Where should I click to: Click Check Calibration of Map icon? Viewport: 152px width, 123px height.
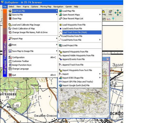10,28
